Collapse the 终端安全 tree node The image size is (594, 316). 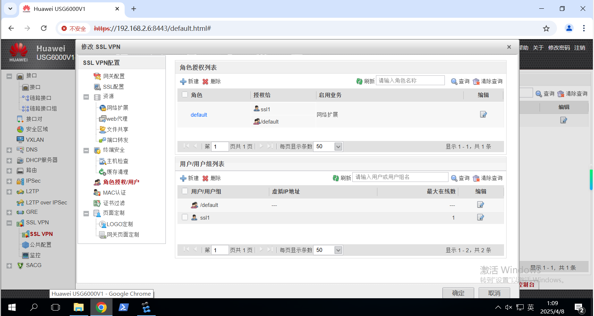(86, 150)
